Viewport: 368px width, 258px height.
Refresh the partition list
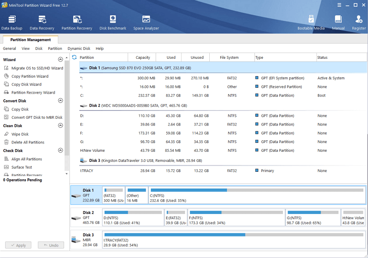pos(74,57)
